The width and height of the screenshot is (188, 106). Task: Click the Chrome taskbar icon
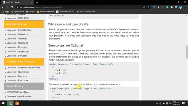[11, 103]
